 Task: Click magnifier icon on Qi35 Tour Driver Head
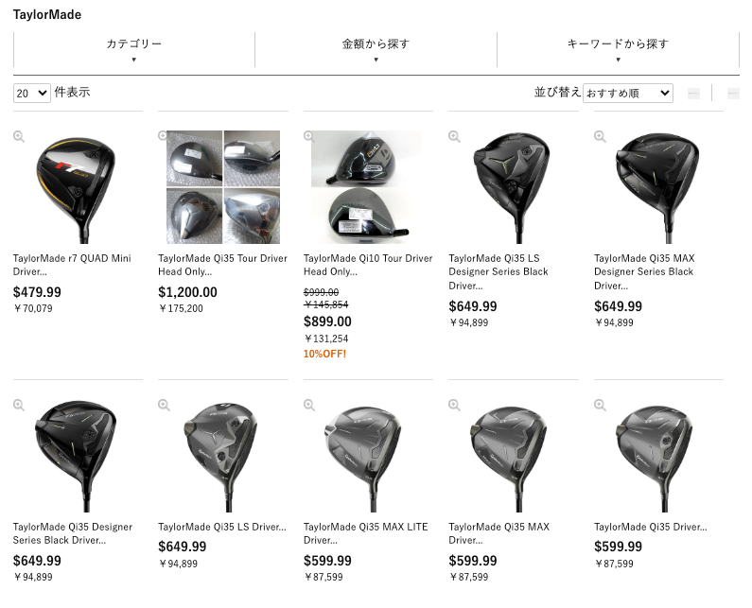[163, 136]
